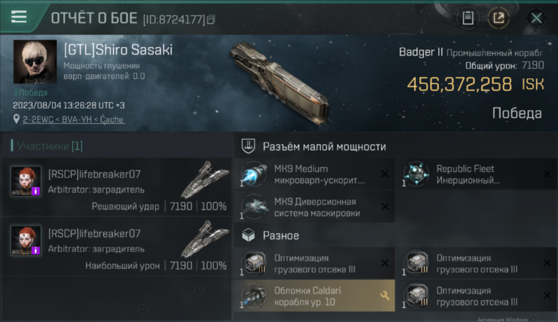Open lifebreaker07 Наибольший урон entry
Image resolution: width=558 pixels, height=322 pixels.
point(117,246)
